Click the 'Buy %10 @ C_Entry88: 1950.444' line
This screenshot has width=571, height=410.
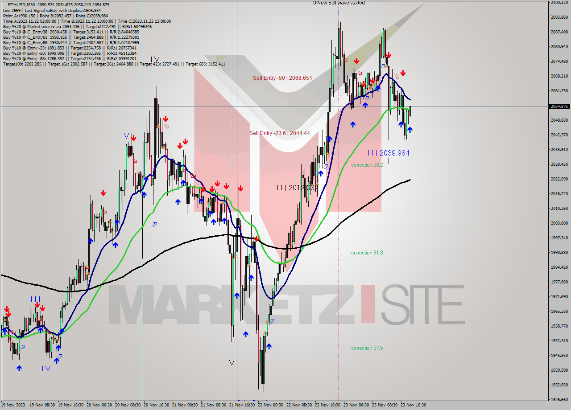[71, 42]
